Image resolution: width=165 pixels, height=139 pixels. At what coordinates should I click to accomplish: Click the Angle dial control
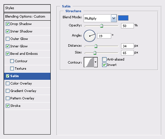click(90, 36)
